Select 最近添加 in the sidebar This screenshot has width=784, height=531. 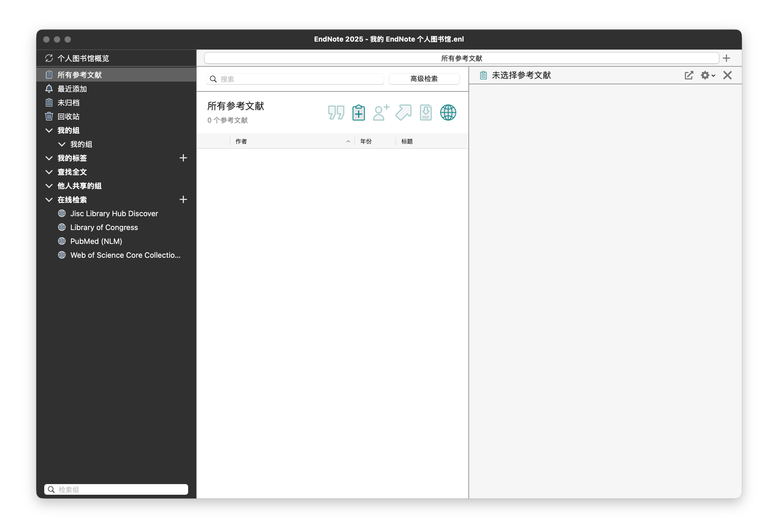[72, 89]
